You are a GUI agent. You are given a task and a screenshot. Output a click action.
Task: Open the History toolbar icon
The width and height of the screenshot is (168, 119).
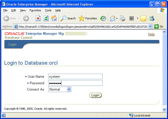[x=103, y=18]
